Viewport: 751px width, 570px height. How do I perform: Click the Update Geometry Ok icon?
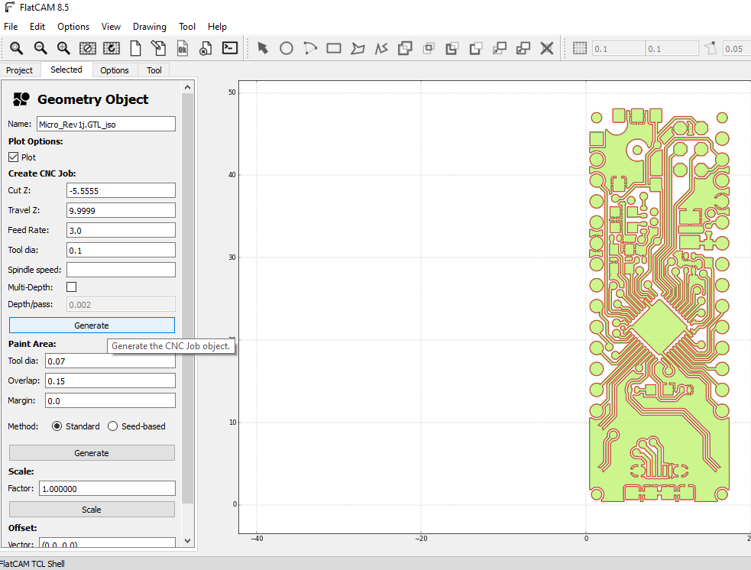coord(182,48)
